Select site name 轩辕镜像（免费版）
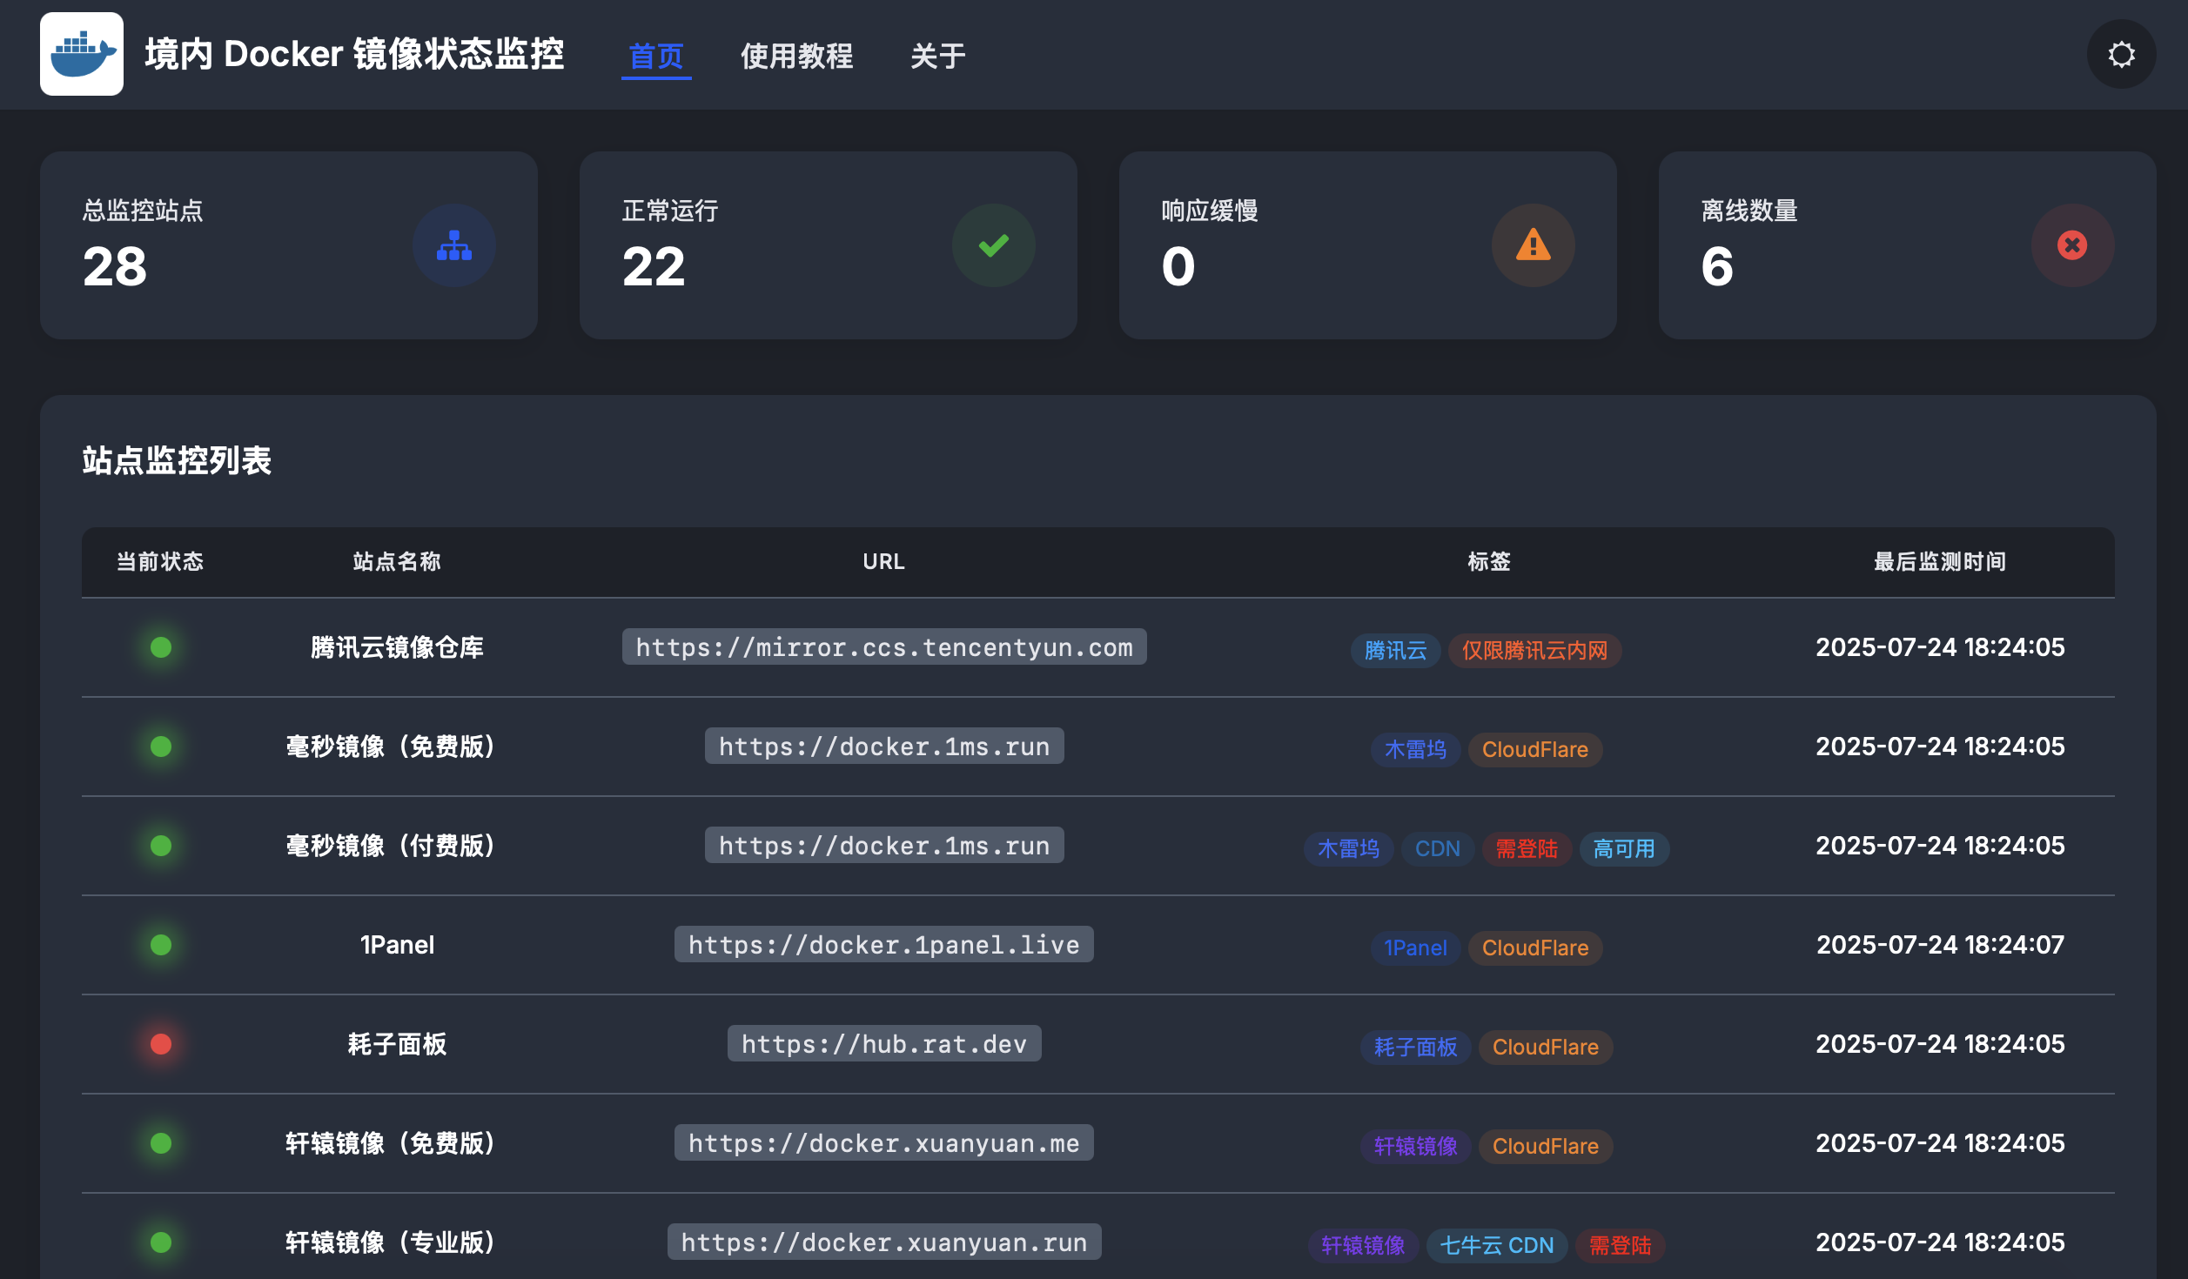The height and width of the screenshot is (1279, 2188). [x=392, y=1143]
